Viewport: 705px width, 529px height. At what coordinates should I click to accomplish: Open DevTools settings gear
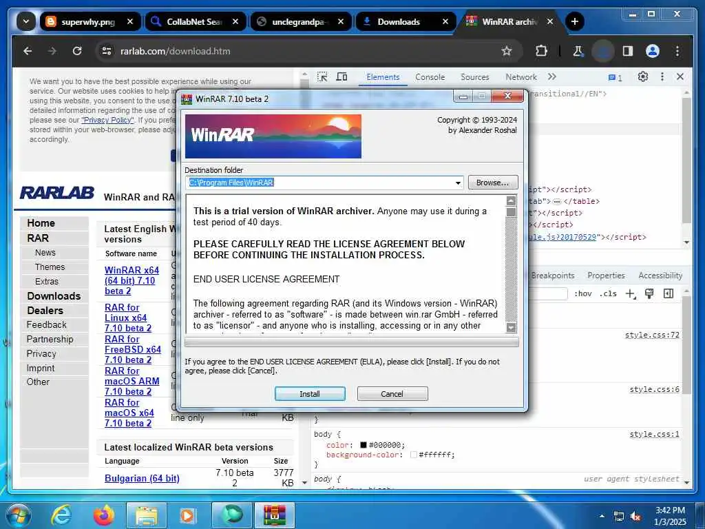tap(643, 77)
